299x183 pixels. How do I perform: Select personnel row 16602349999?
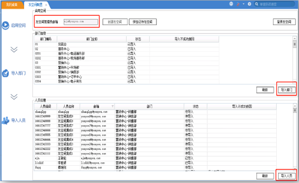tap(155, 116)
